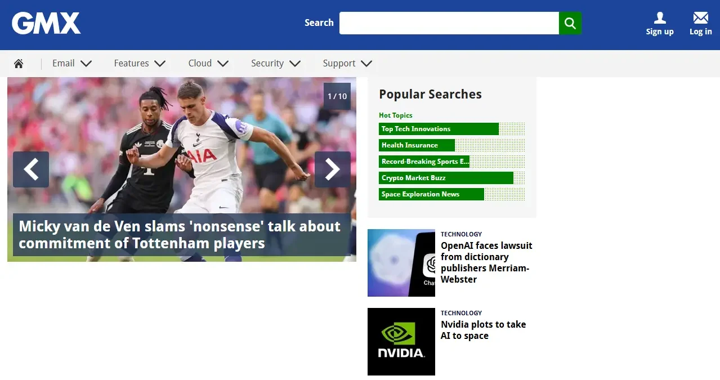Click the Nvidia logo thumbnail

pos(401,342)
